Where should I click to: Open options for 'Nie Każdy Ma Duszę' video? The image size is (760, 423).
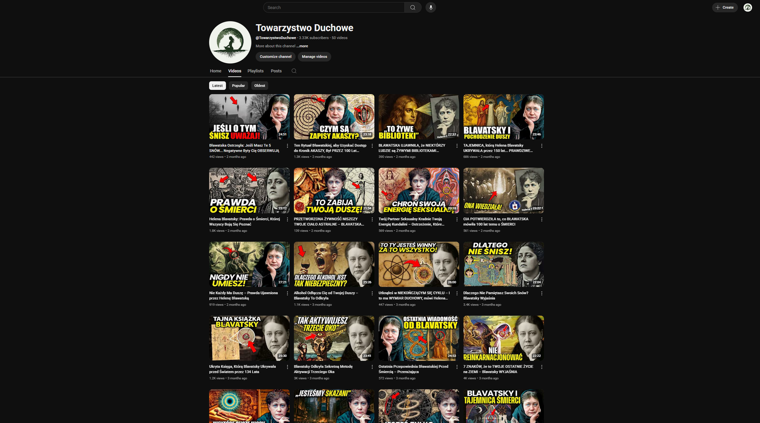click(287, 293)
